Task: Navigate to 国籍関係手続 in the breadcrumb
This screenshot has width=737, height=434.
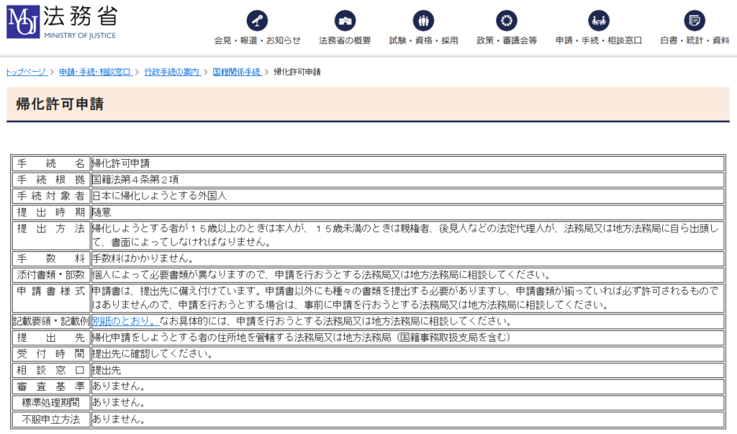Action: click(x=237, y=72)
